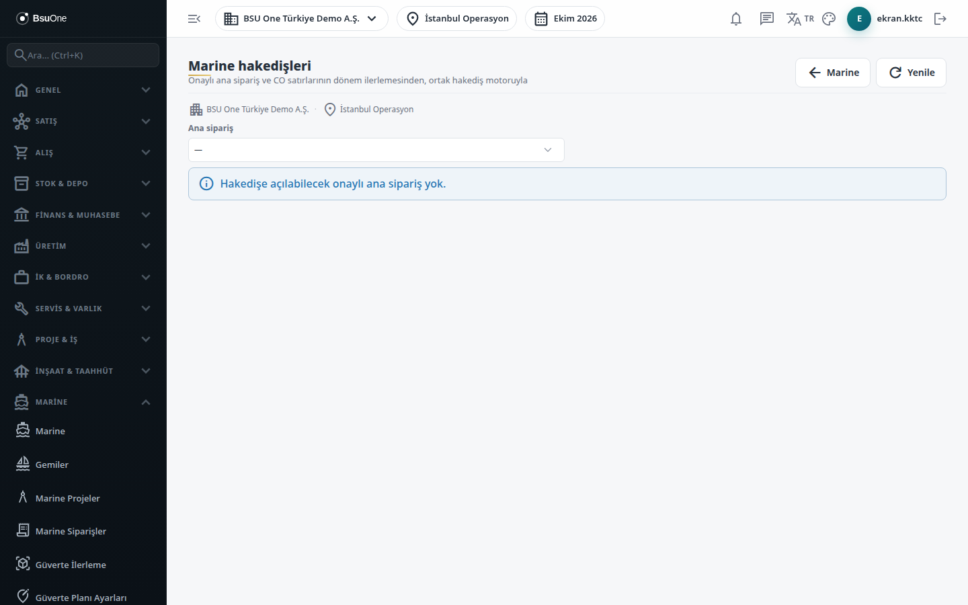Click the Marine ship icon in sidebar
Image resolution: width=968 pixels, height=605 pixels.
coord(23,430)
